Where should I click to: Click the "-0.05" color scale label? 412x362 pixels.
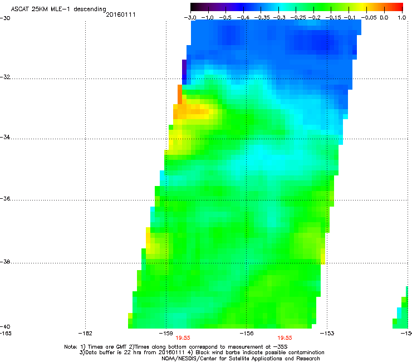369,18
